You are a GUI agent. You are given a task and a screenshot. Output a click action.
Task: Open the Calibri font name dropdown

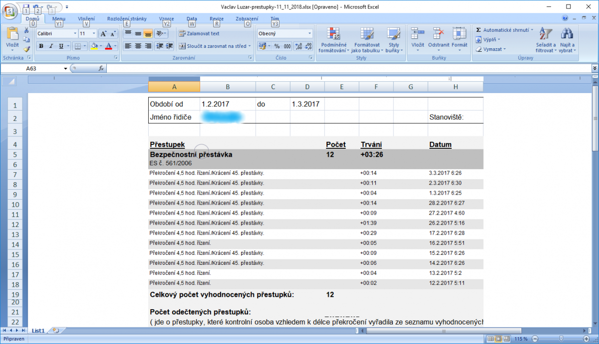click(x=75, y=33)
